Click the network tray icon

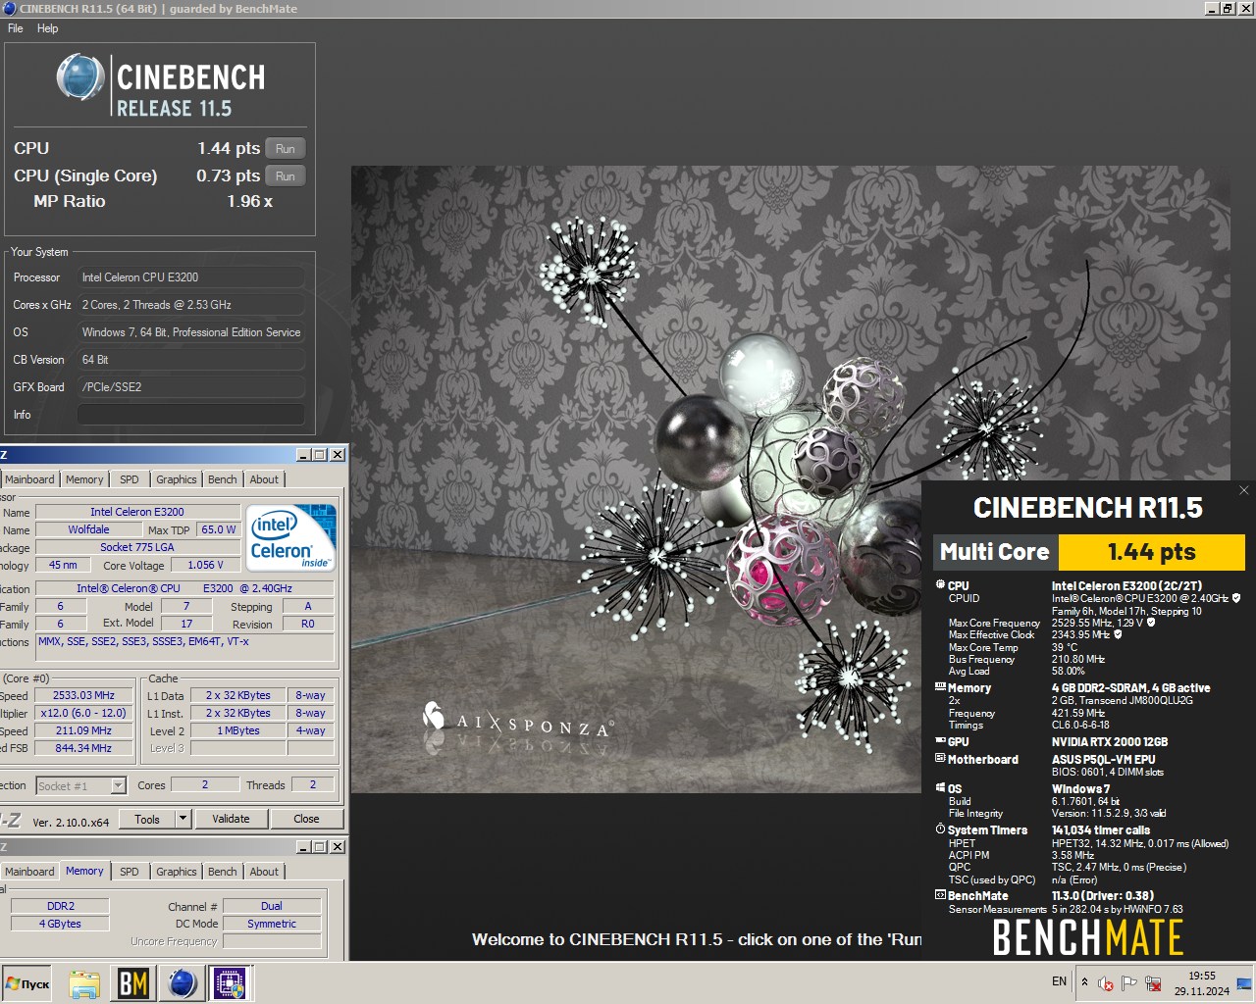tap(1154, 983)
